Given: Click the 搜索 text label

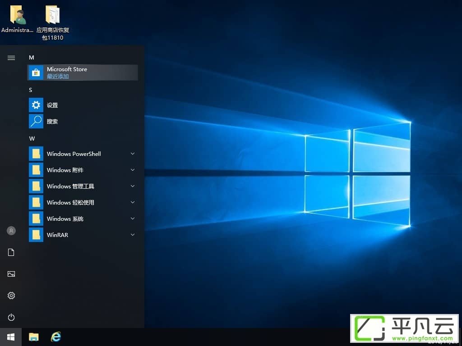Looking at the screenshot, I should pos(52,121).
